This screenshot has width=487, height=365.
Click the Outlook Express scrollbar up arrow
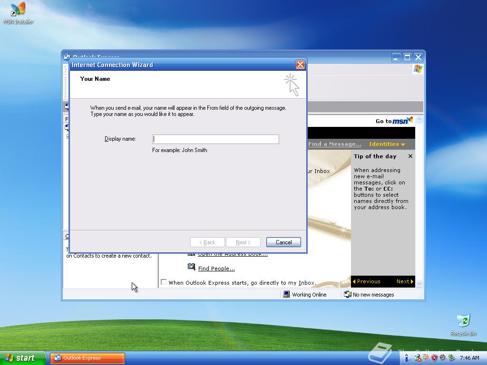419,119
